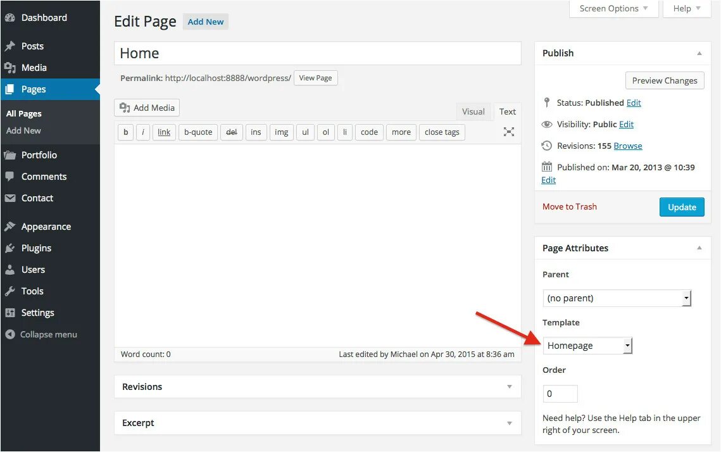Screen dimensions: 721x452
Task: Click the Portfolio folder icon
Action: pyautogui.click(x=10, y=155)
